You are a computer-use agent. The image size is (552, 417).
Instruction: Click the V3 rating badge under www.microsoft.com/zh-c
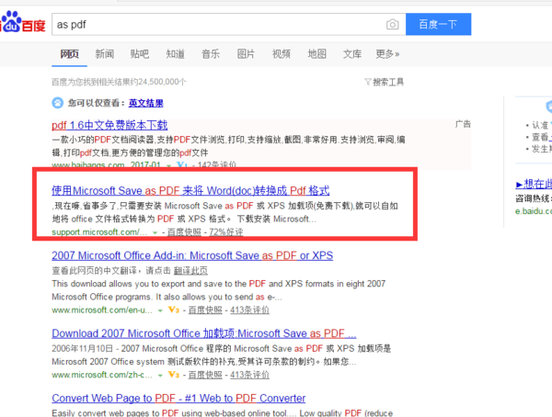(x=174, y=375)
